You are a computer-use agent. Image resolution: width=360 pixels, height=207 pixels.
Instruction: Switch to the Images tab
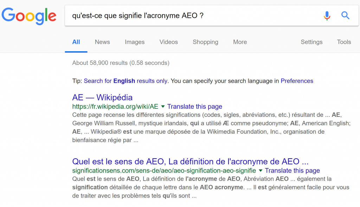tap(135, 42)
